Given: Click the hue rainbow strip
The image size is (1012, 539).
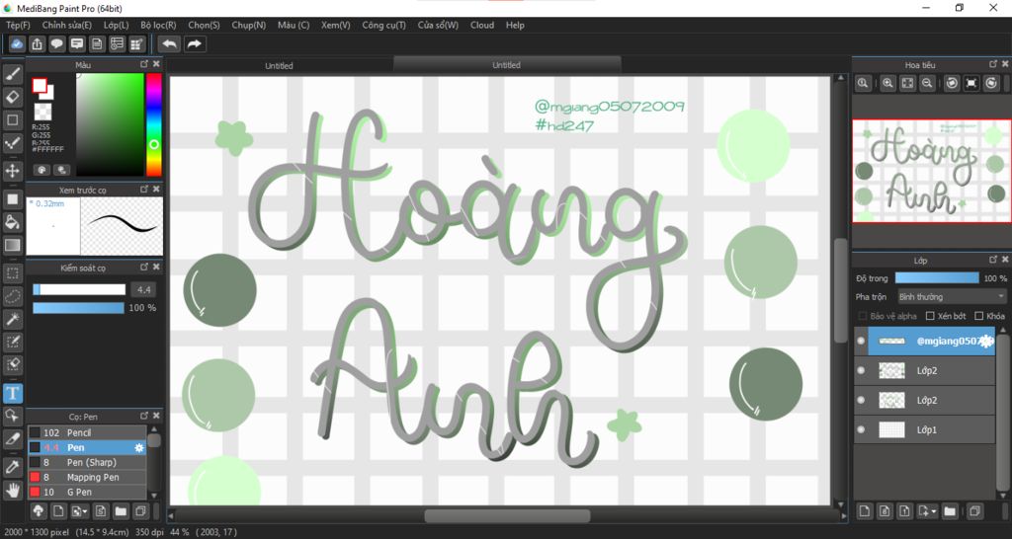Looking at the screenshot, I should 153,124.
